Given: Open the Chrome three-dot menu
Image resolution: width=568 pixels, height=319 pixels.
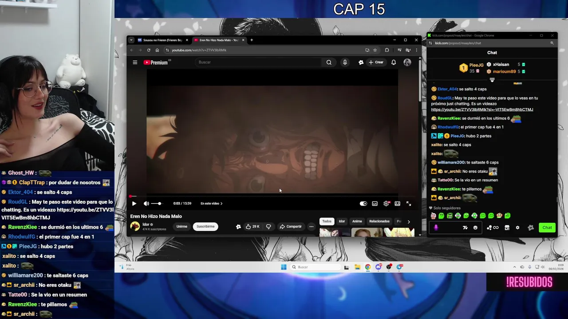Looking at the screenshot, I should 416,50.
